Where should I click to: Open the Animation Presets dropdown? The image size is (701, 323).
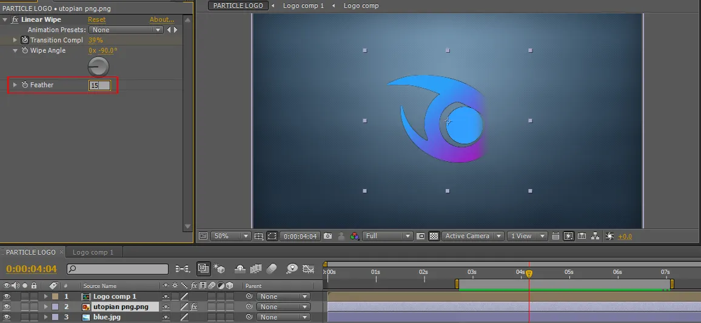(126, 30)
